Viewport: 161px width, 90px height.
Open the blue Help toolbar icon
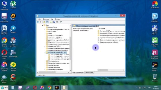pyautogui.click(x=54, y=22)
